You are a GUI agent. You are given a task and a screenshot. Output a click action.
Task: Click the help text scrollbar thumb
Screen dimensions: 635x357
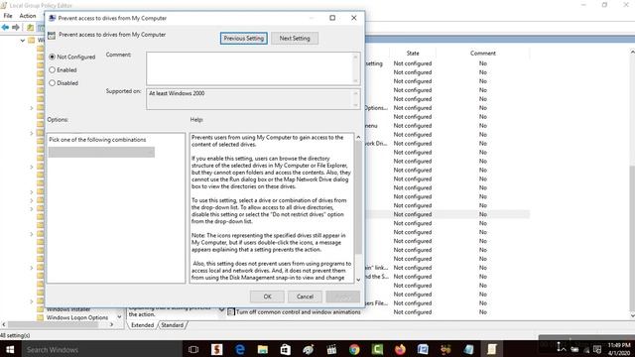click(x=358, y=197)
